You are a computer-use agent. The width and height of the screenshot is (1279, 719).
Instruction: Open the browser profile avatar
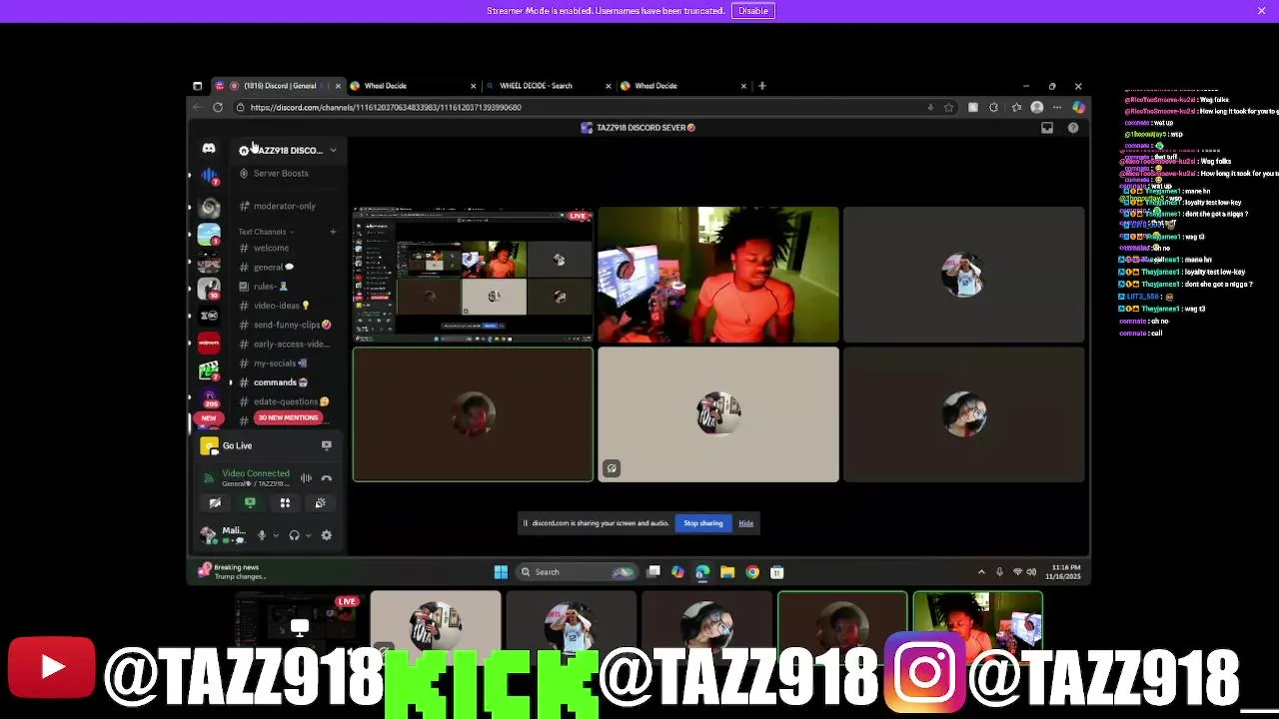click(x=1037, y=107)
